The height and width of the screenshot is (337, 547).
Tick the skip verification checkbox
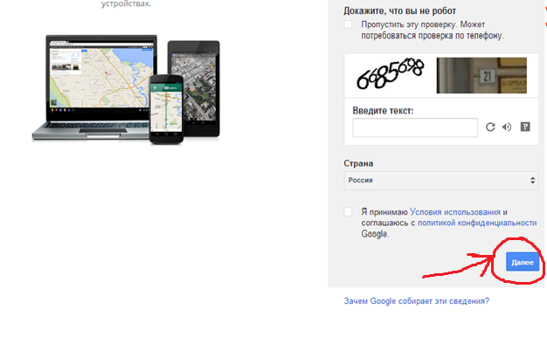tap(348, 24)
